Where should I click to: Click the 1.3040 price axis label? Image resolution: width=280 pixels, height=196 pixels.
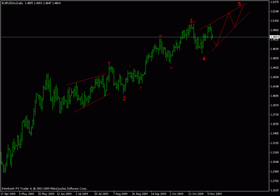click(x=275, y=162)
